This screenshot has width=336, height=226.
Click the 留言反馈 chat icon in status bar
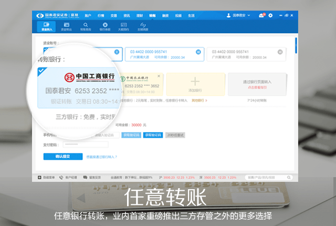tap(85, 177)
